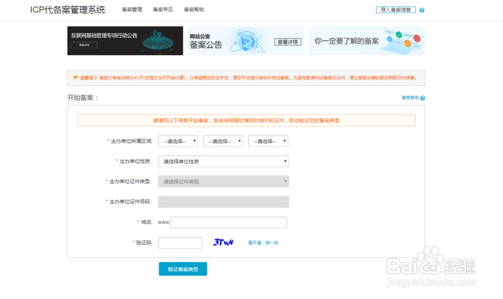
Task: Click the 主办单位证件号码 input field
Action: (223, 202)
